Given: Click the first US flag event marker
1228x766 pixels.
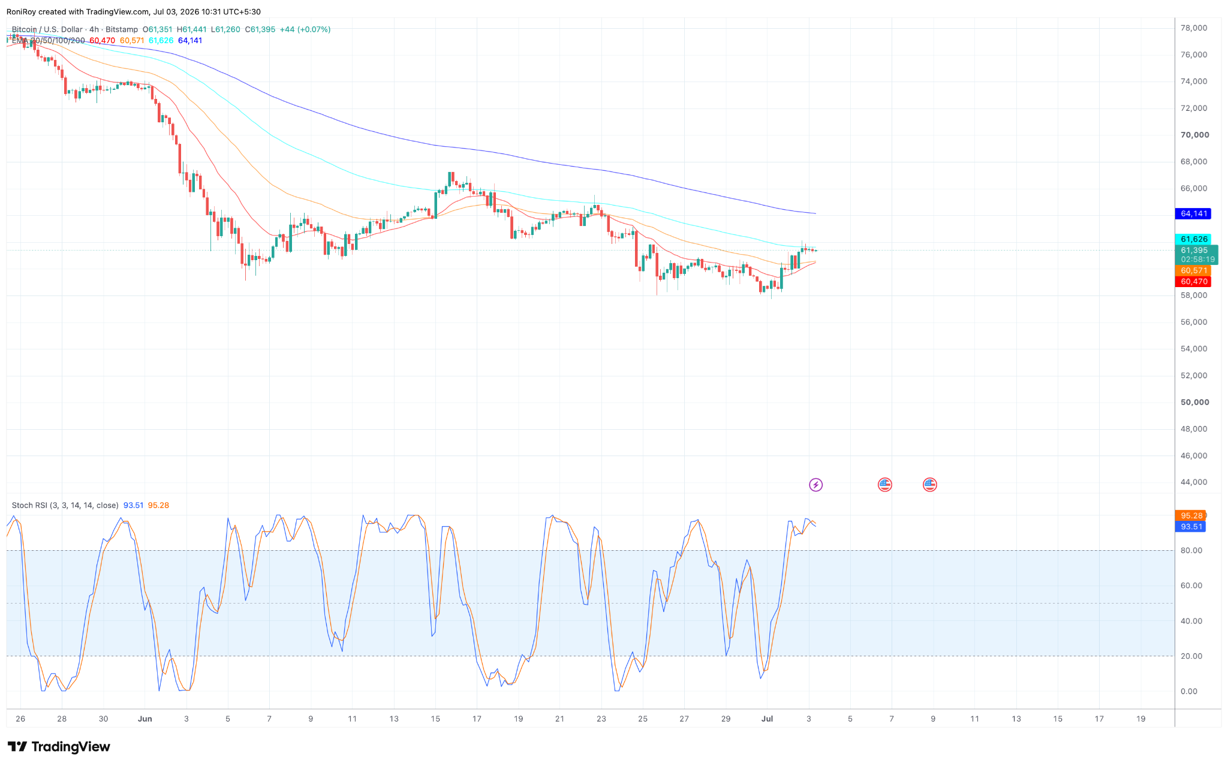Looking at the screenshot, I should pos(884,484).
